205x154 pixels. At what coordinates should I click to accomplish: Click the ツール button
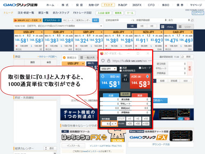[130, 13]
